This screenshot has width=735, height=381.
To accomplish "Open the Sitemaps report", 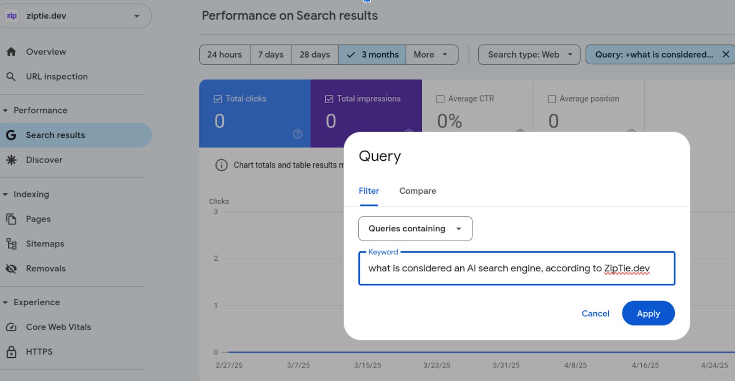I will [45, 244].
